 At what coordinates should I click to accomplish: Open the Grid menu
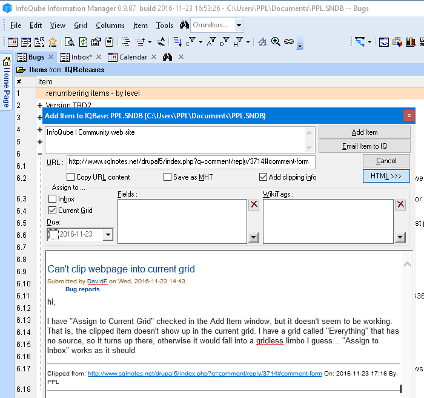click(81, 25)
